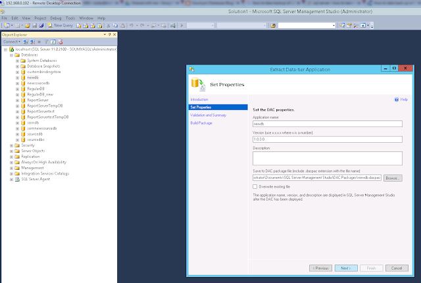This screenshot has height=283, width=421.
Task: Go to the Introduction wizard step
Action: tap(199, 99)
